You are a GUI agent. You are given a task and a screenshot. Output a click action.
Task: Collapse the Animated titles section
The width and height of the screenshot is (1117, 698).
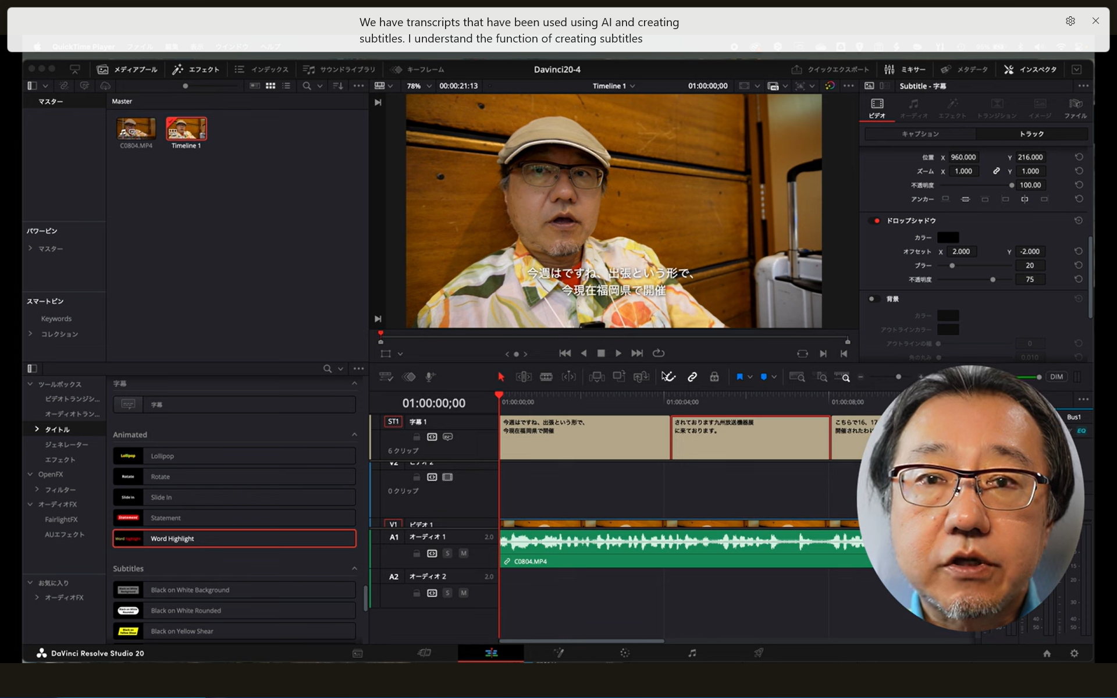tap(354, 435)
